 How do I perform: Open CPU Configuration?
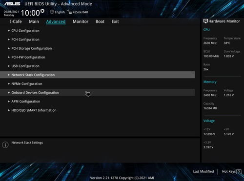98,31
